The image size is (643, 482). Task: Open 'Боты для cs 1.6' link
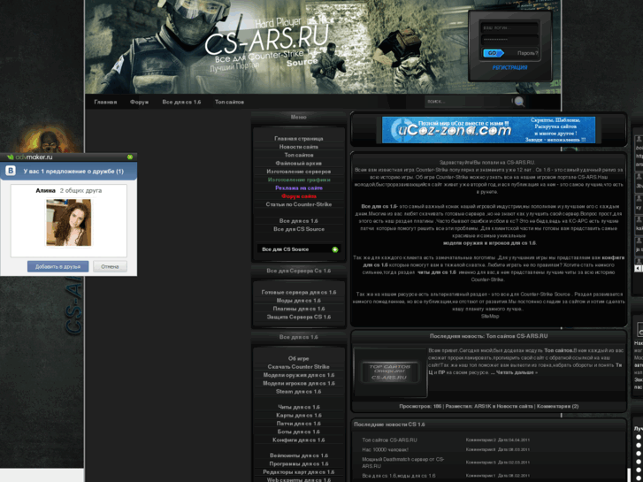[x=299, y=432]
